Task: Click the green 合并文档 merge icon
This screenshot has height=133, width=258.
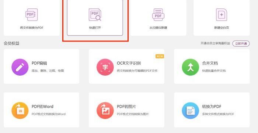Action: pyautogui.click(x=191, y=67)
